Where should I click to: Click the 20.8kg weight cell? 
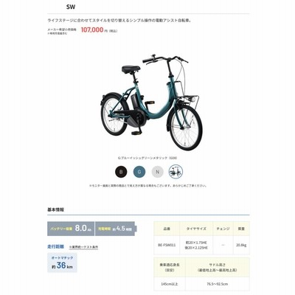pos(241,245)
